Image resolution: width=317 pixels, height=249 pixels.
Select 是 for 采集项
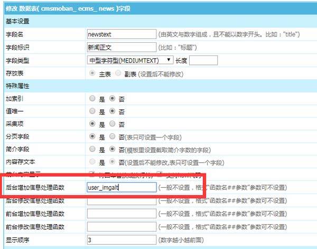click(x=92, y=124)
